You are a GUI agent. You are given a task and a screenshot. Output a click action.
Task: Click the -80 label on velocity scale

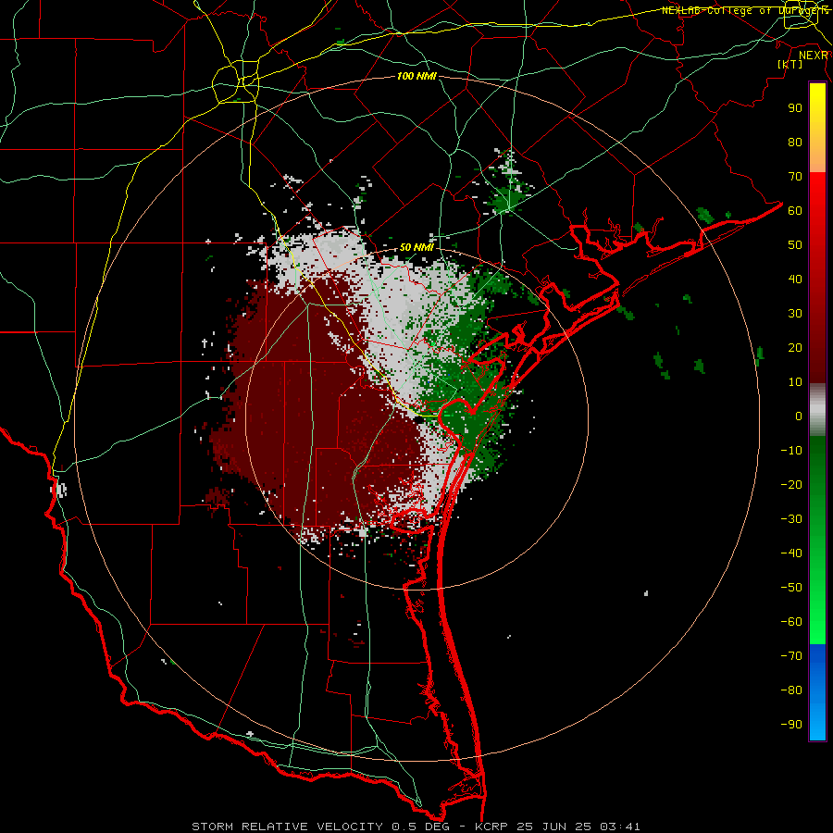pos(791,690)
